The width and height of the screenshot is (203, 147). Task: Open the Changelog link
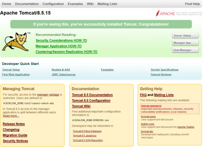pos(11,130)
